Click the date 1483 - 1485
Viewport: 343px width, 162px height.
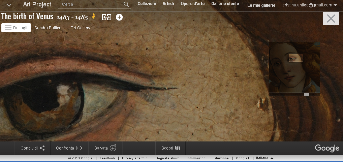click(x=72, y=18)
